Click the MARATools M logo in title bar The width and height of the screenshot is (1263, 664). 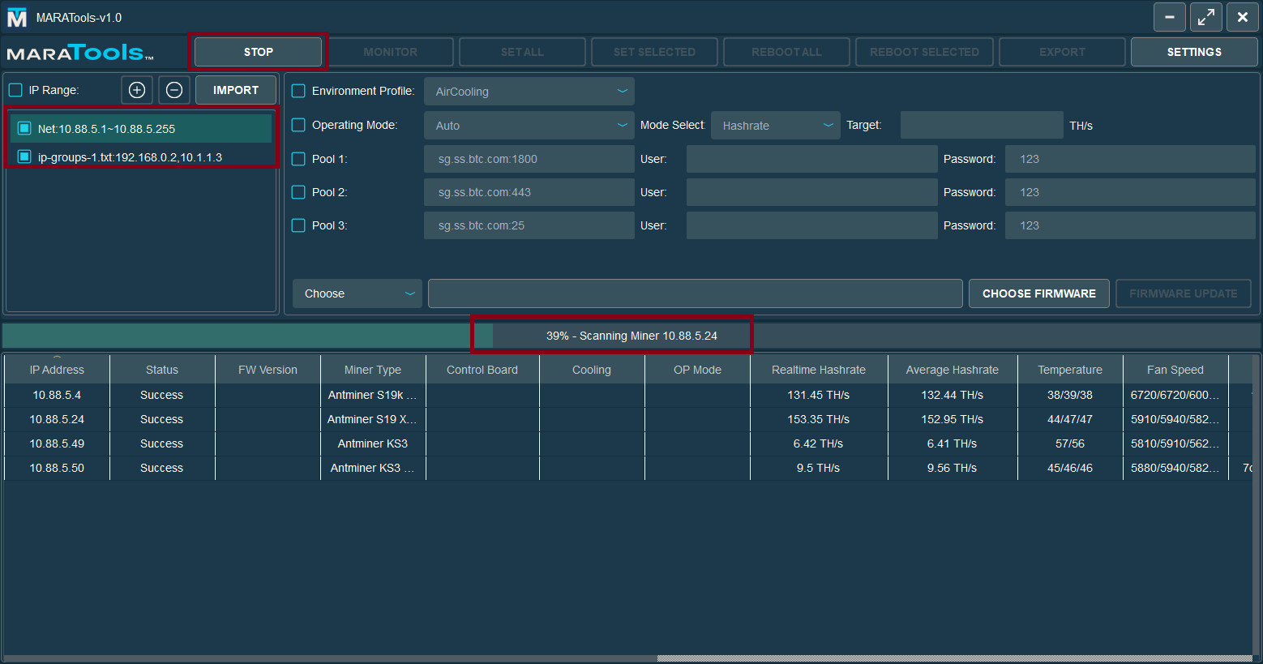point(17,18)
